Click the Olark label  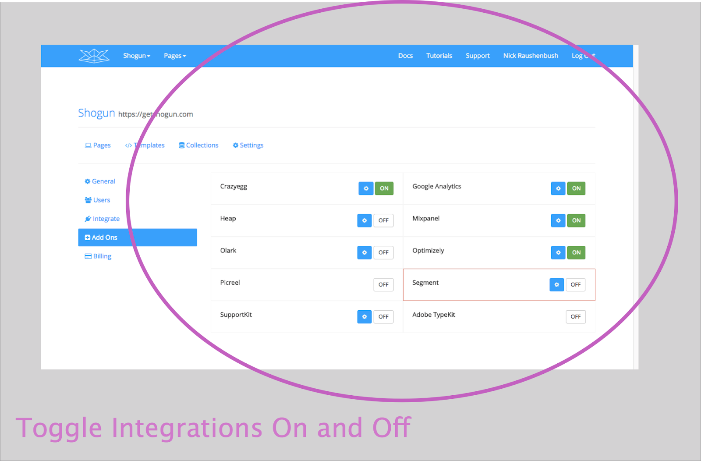228,250
